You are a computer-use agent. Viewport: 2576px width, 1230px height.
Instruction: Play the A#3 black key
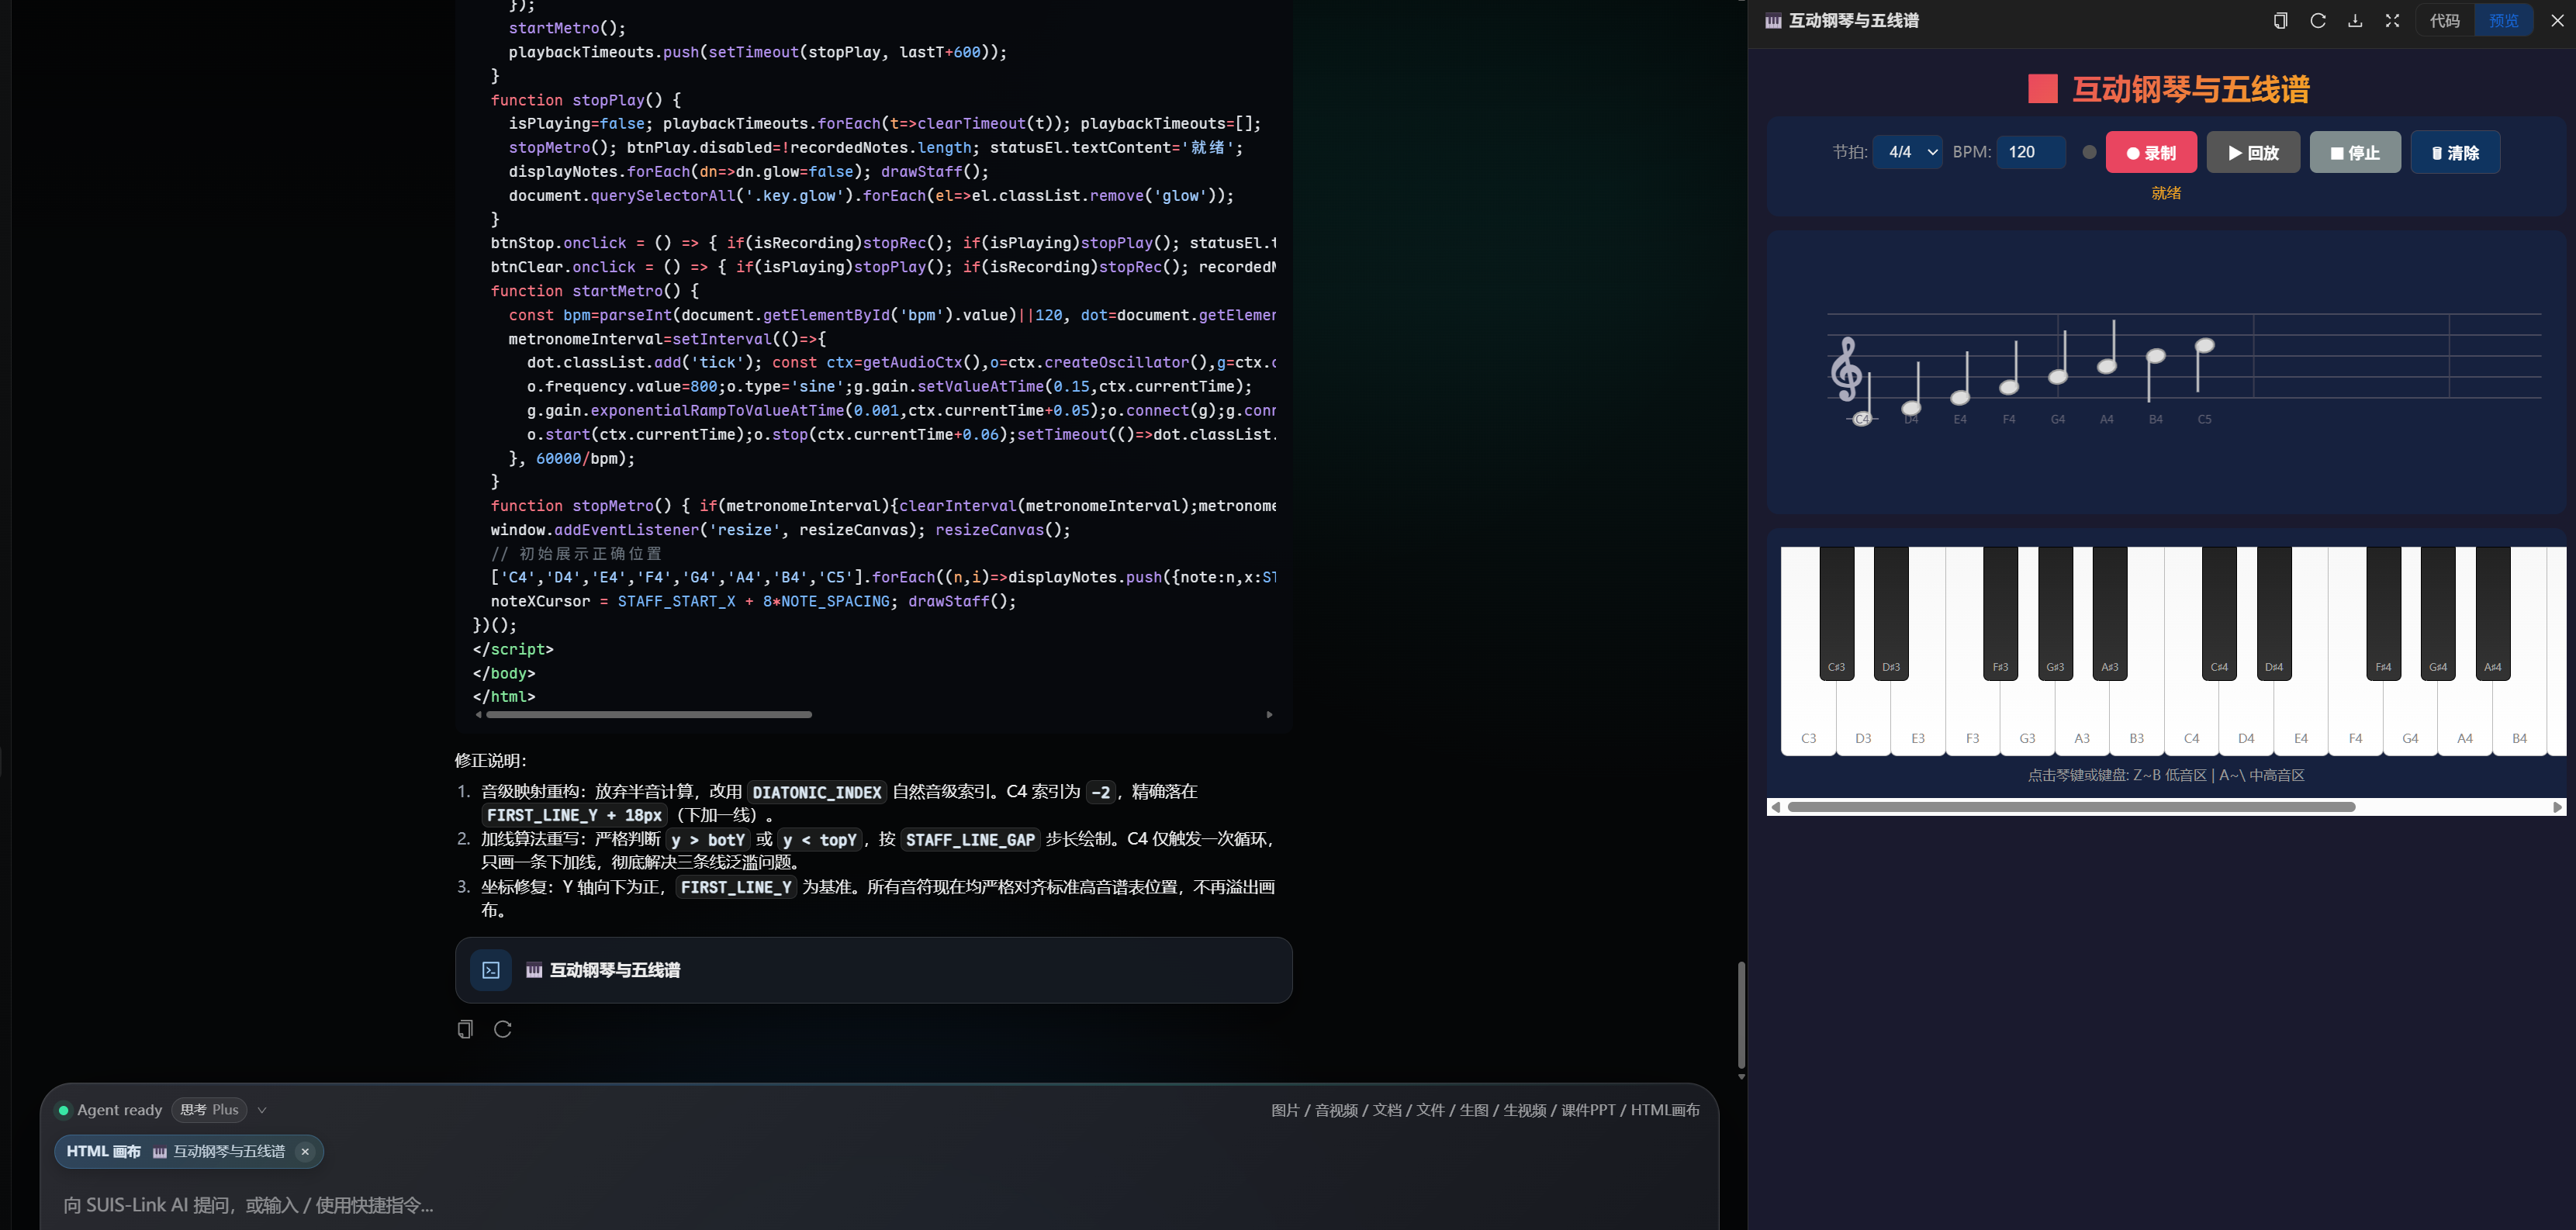2110,613
